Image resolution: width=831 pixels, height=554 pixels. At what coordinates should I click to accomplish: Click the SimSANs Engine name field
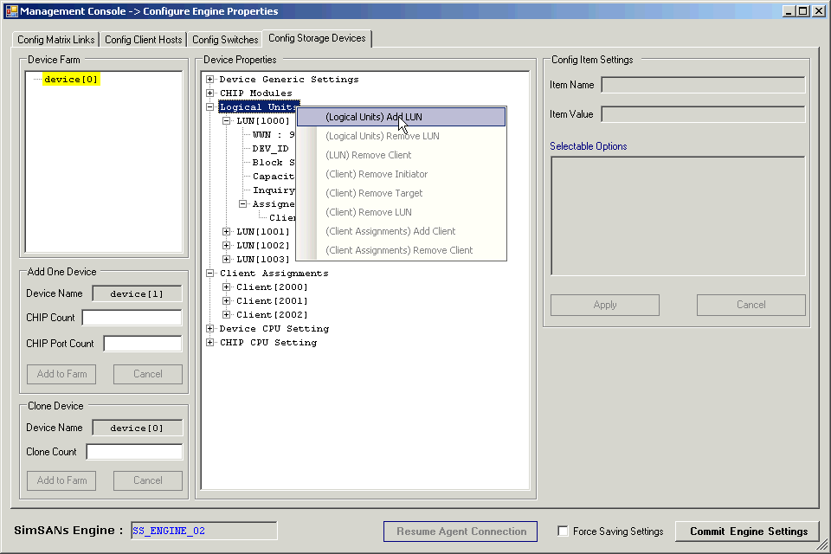204,531
